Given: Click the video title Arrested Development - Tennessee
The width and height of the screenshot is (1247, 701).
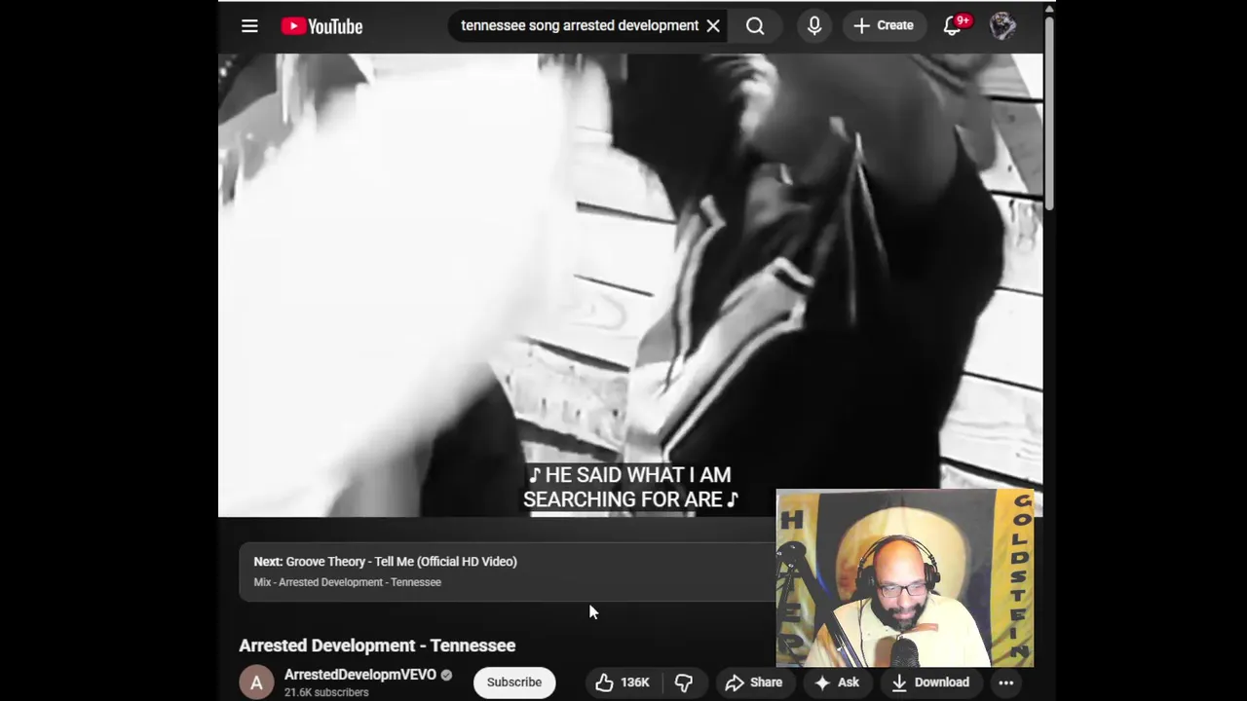Looking at the screenshot, I should (x=377, y=646).
